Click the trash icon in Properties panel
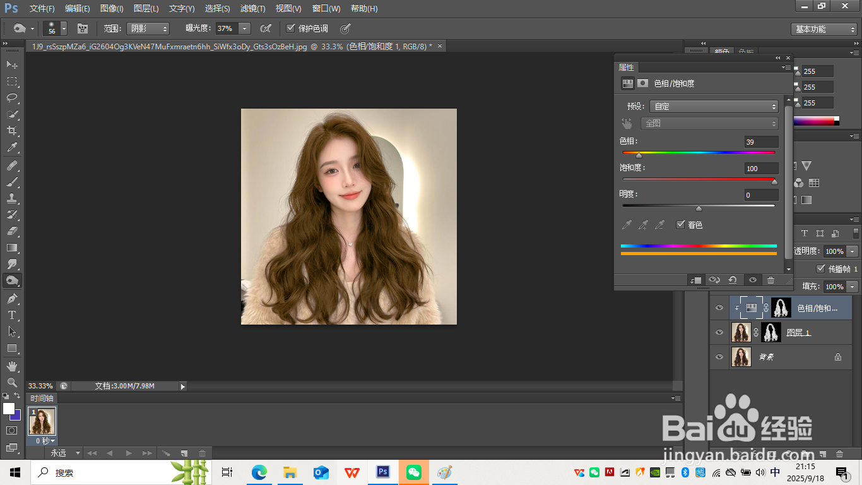The width and height of the screenshot is (862, 485). click(x=770, y=280)
